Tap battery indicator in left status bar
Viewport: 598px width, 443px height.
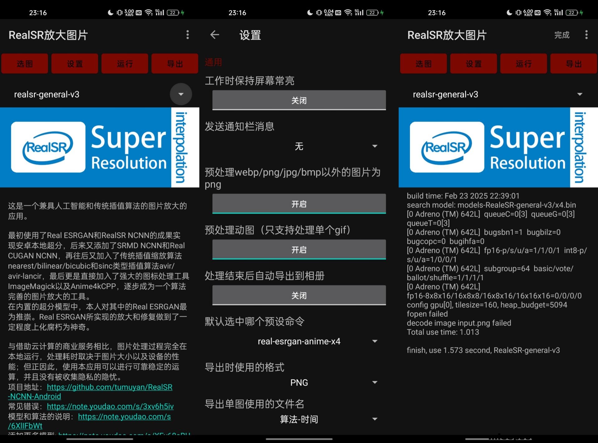(x=173, y=12)
